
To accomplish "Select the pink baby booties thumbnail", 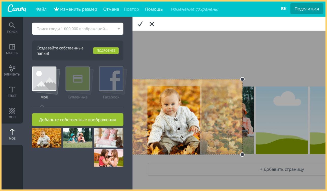I will click(x=109, y=138).
